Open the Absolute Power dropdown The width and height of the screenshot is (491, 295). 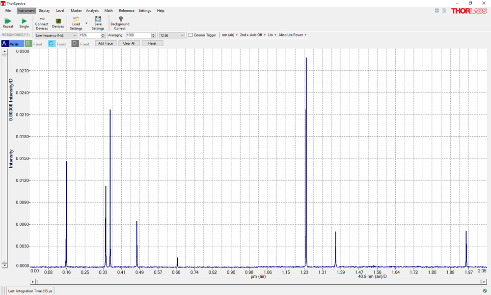click(292, 35)
